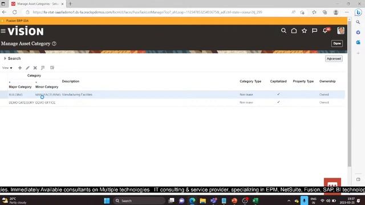
Task: Open the weather widget on taskbar
Action: click(14, 200)
